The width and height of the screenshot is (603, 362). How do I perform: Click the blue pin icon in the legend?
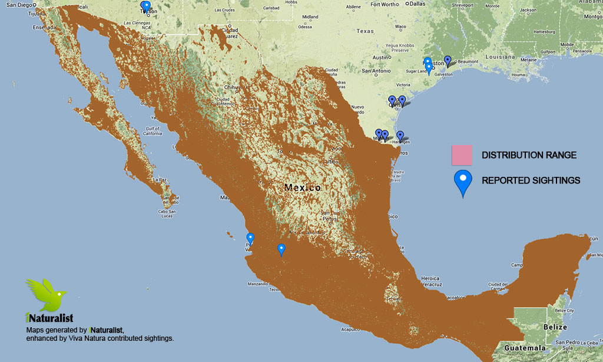463,182
